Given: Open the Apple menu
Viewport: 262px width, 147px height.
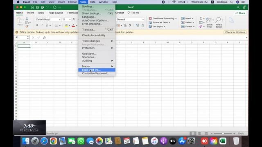Looking at the screenshot, I should pos(18,2).
